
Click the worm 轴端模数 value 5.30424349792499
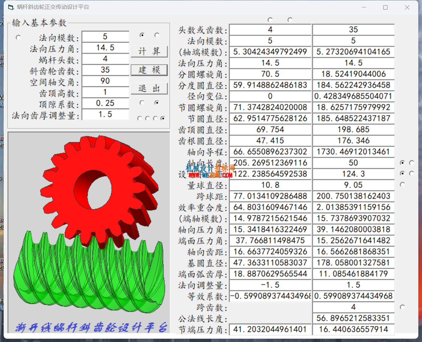[270, 52]
